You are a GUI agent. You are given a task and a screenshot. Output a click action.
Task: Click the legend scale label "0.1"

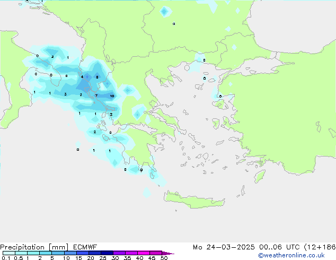(x=6, y=258)
